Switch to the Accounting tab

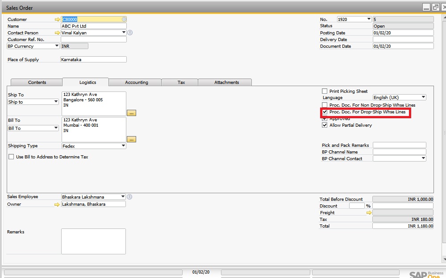[135, 82]
